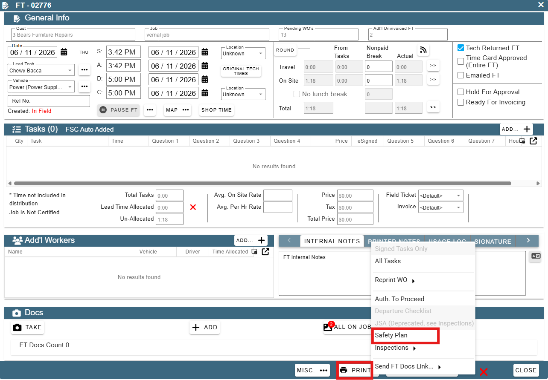This screenshot has width=548, height=380.
Task: Open the MAP button menu
Action: click(x=178, y=110)
